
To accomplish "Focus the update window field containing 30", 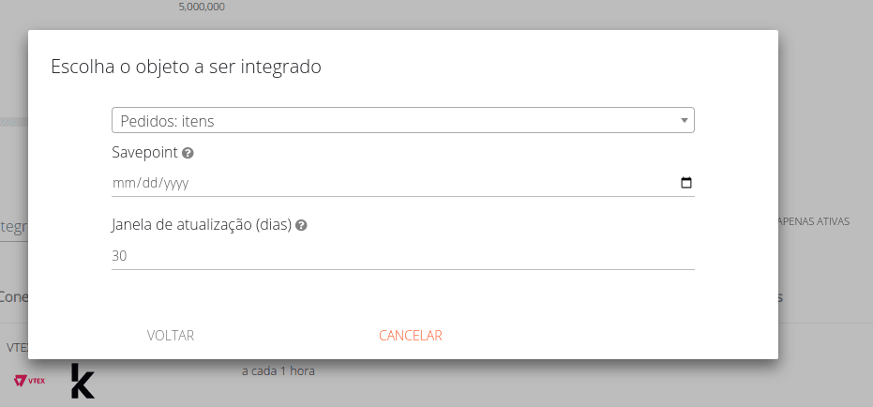I will click(x=402, y=256).
